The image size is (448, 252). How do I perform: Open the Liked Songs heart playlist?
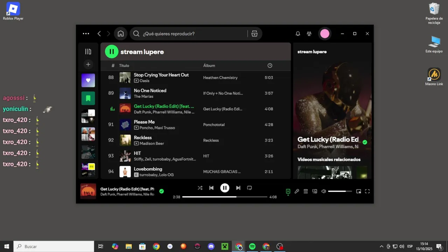coord(88,80)
